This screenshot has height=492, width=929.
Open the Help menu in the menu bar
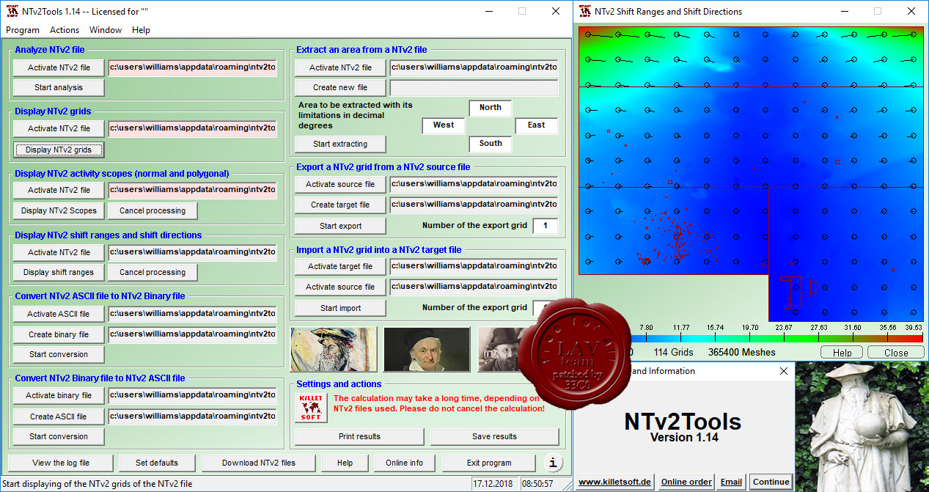click(141, 30)
